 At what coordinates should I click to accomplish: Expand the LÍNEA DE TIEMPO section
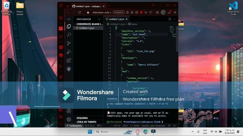tap(88, 122)
